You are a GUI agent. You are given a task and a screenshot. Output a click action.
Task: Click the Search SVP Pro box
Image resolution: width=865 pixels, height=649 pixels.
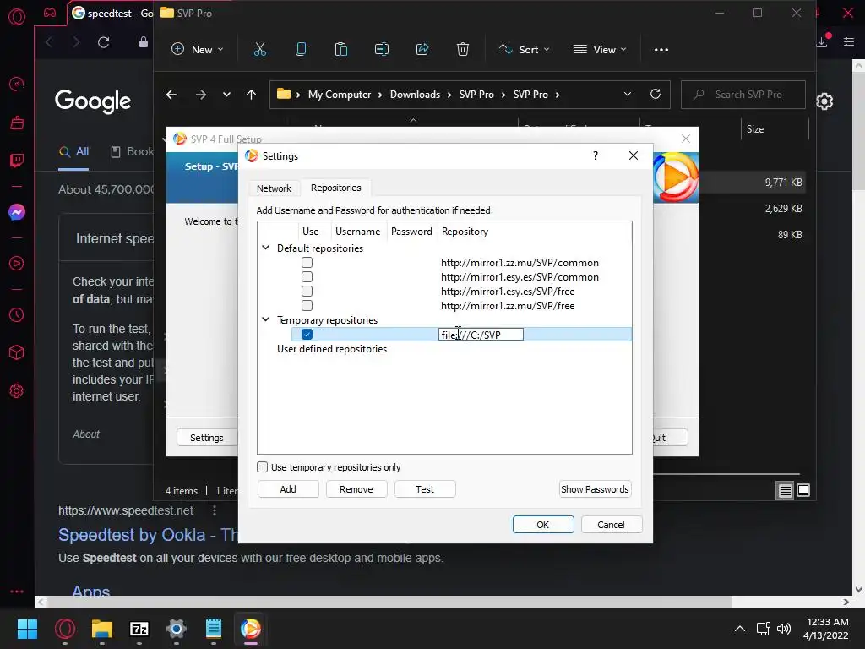point(743,95)
